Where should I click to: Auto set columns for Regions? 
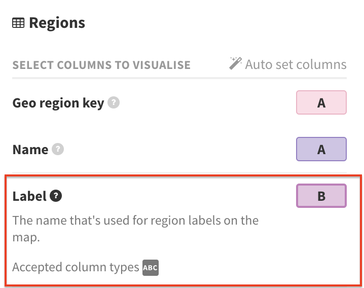coord(296,64)
